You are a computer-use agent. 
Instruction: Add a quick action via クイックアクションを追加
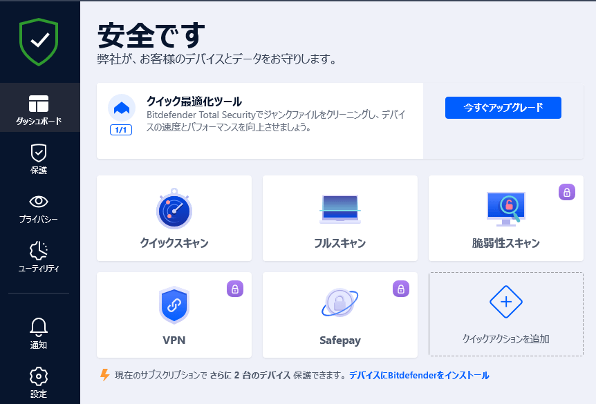pyautogui.click(x=505, y=315)
